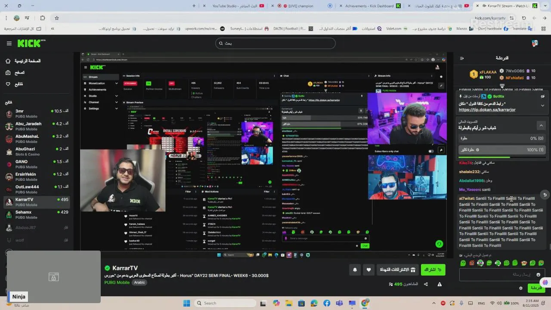Open the Chrome icon in the taskbar
The height and width of the screenshot is (310, 551).
(x=365, y=303)
